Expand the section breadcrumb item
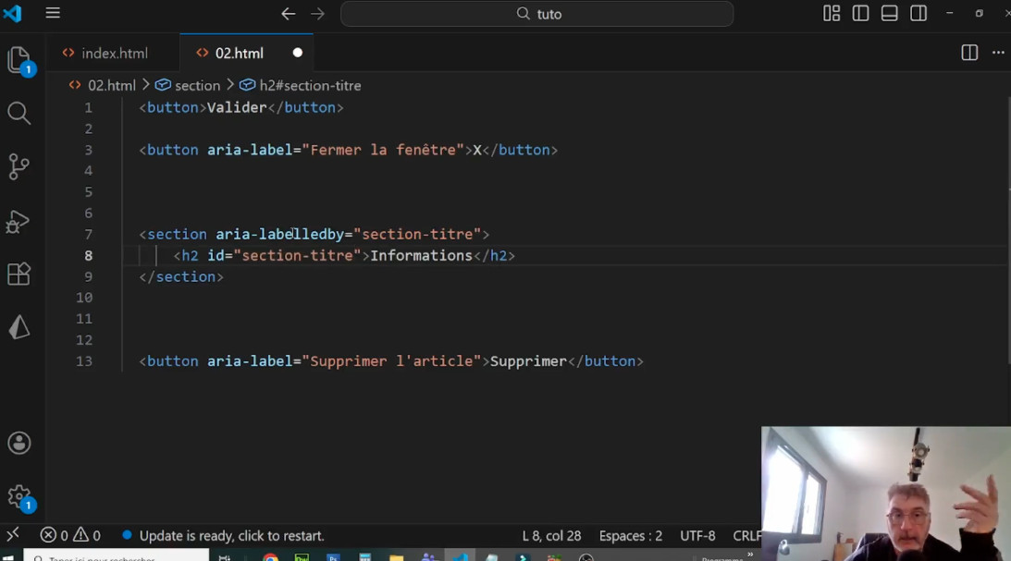 [189, 86]
